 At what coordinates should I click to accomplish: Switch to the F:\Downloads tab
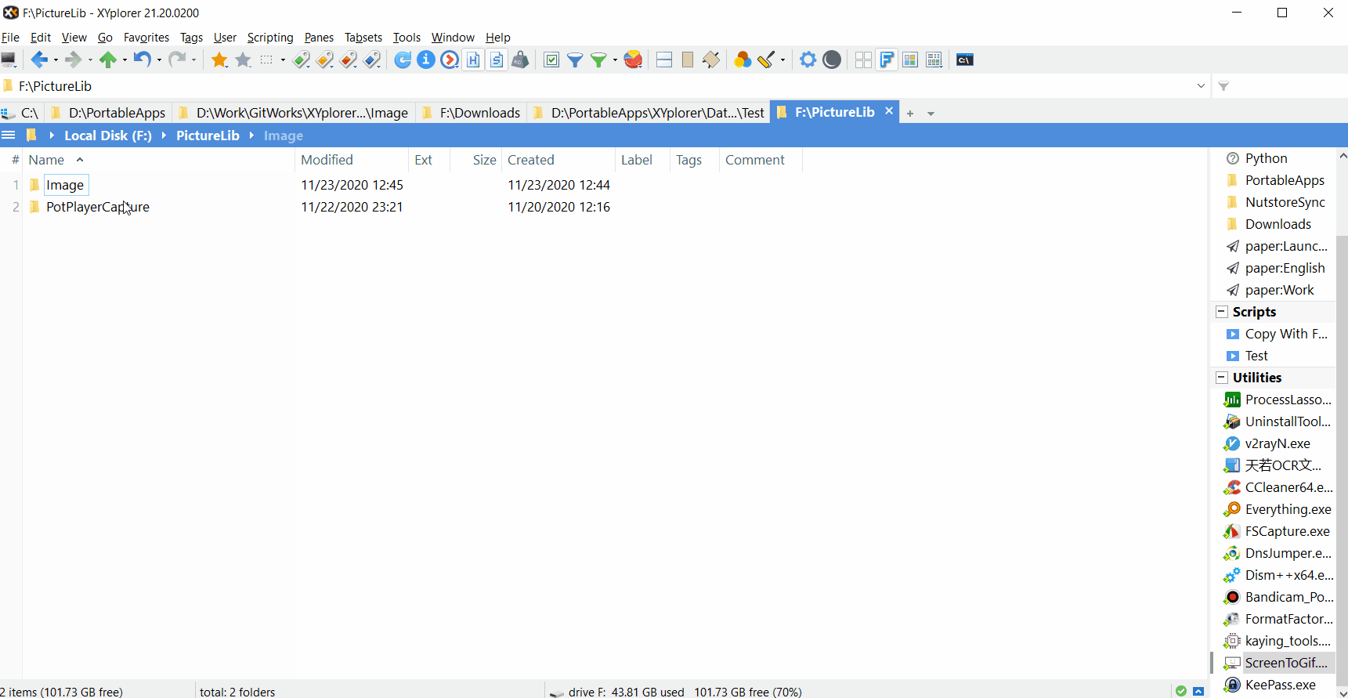click(472, 113)
